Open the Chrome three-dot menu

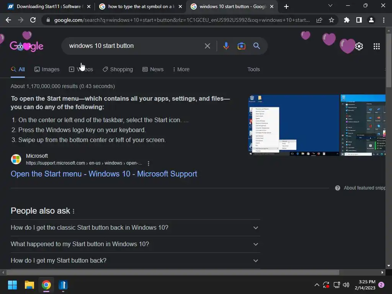pos(384,20)
